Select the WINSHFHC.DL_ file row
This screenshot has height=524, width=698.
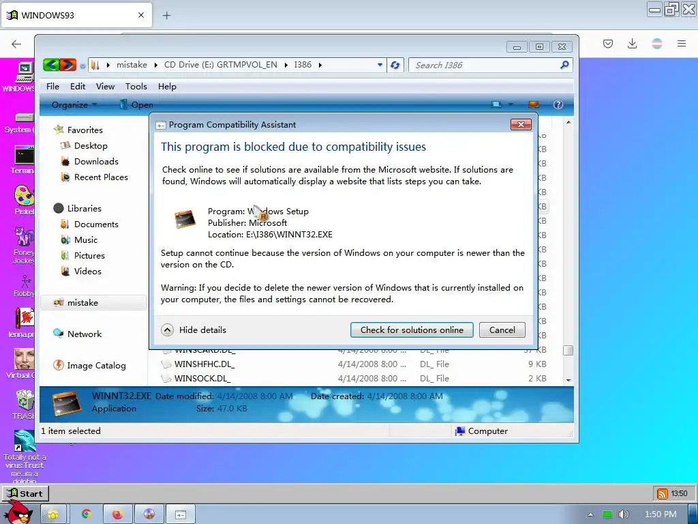tap(354, 364)
